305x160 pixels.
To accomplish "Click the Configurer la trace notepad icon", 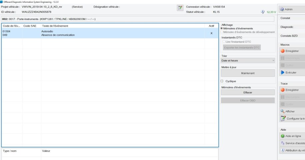I will click(283, 118).
